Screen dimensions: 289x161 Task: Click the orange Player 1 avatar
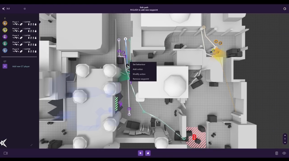pyautogui.click(x=5, y=23)
